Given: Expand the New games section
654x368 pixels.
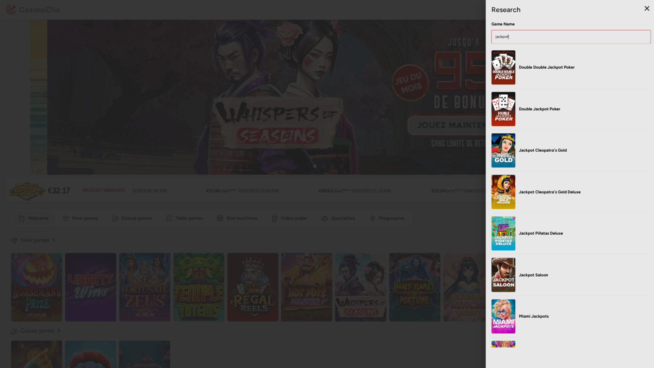Looking at the screenshot, I should point(34,240).
